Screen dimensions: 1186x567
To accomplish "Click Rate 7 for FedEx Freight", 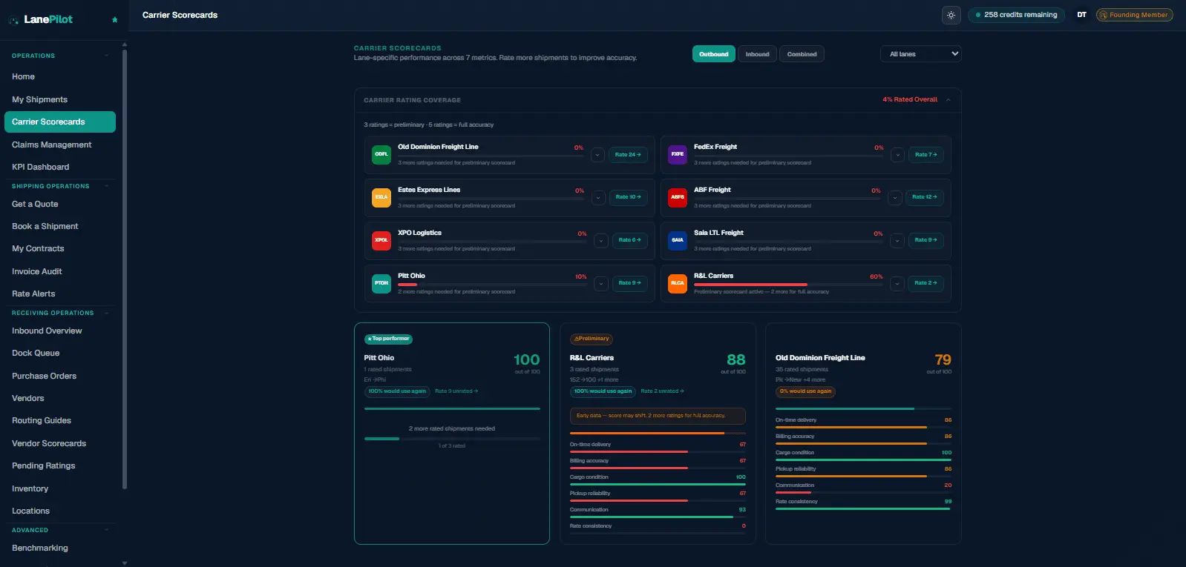I will coord(926,155).
